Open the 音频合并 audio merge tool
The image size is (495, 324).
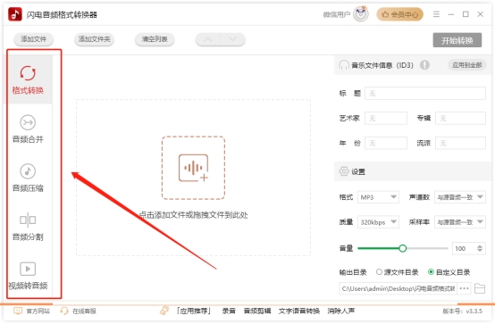28,129
